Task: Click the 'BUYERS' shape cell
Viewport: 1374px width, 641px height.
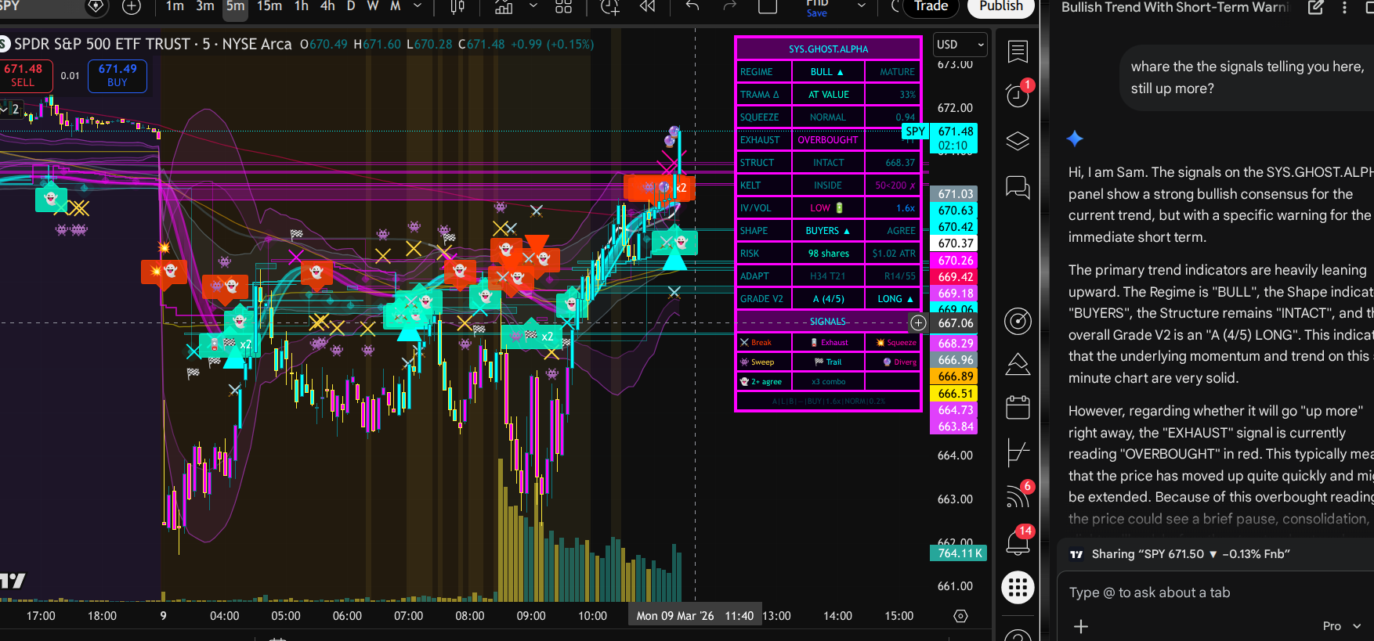Action: (828, 231)
